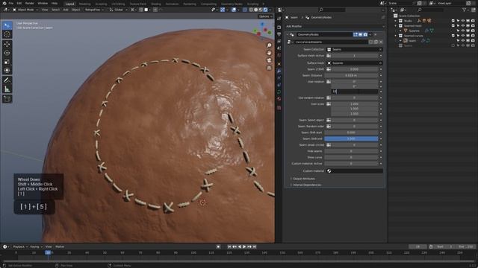Open the viewport Options dropdown
The image size is (478, 268).
click(265, 16)
